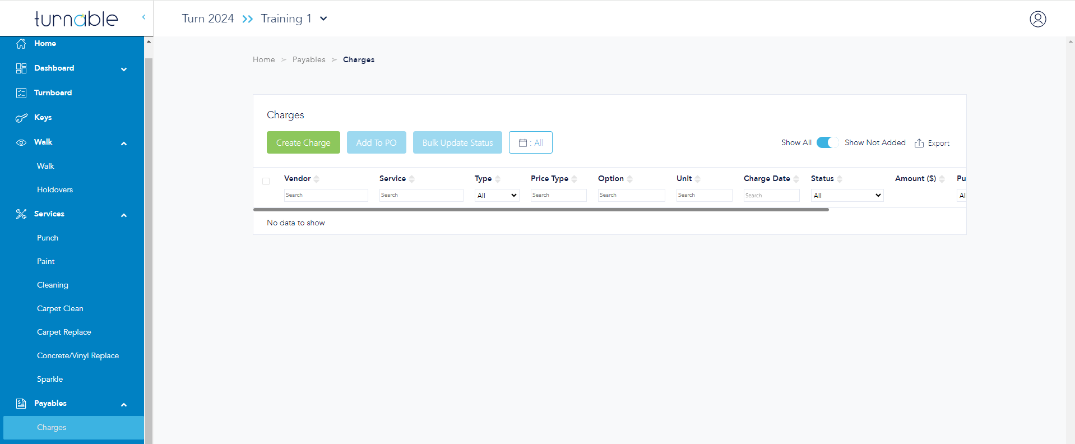Image resolution: width=1075 pixels, height=444 pixels.
Task: Select Charges under Payables
Action: click(73, 427)
